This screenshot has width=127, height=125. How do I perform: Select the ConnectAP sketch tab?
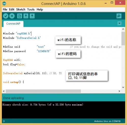click(x=13, y=24)
